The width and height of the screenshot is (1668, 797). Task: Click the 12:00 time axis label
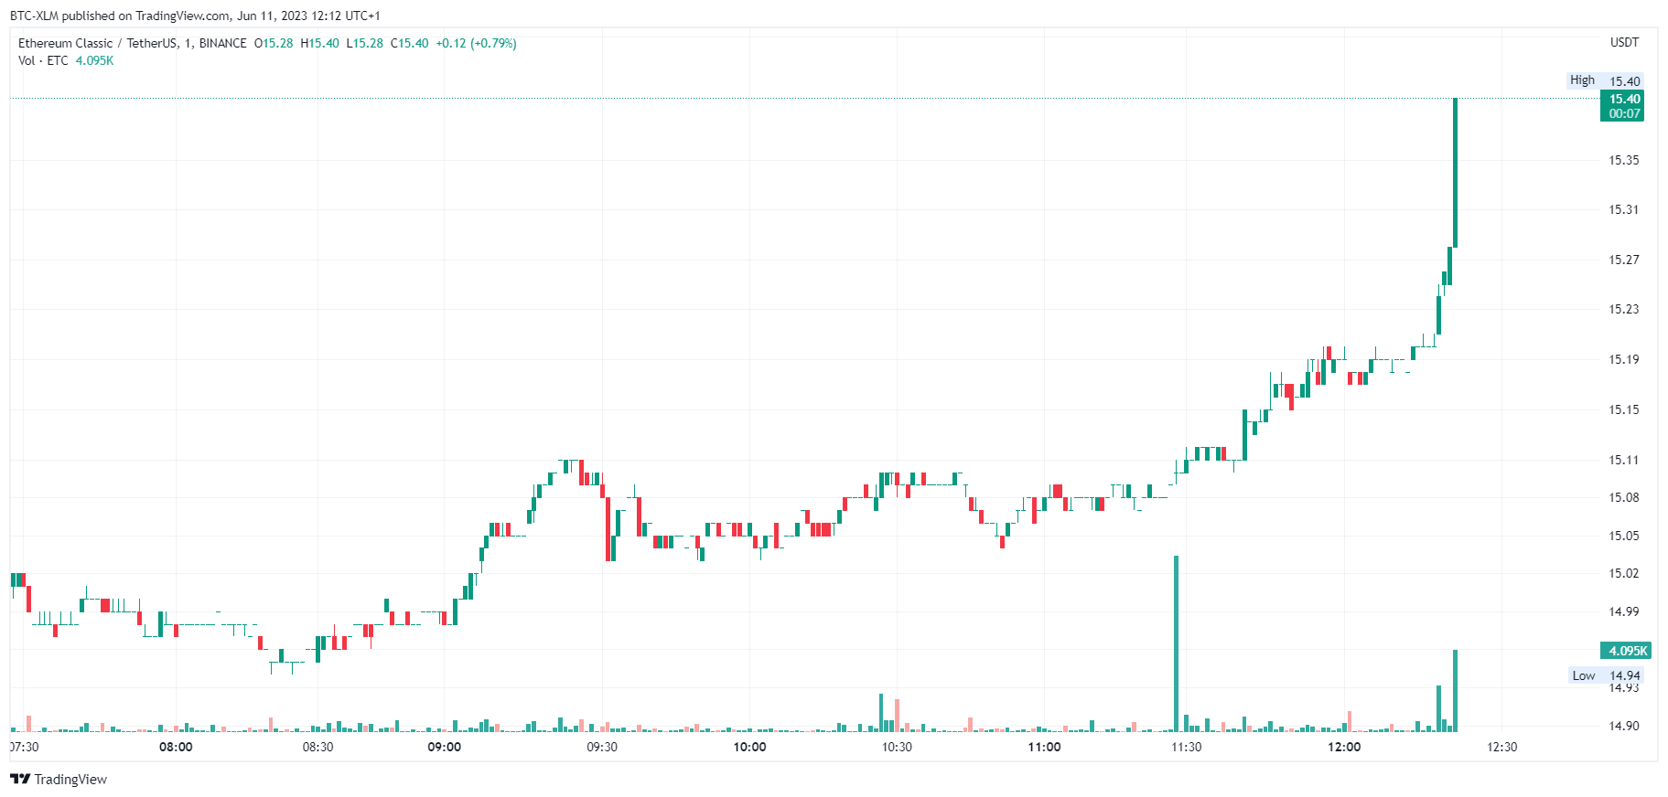[x=1344, y=747]
